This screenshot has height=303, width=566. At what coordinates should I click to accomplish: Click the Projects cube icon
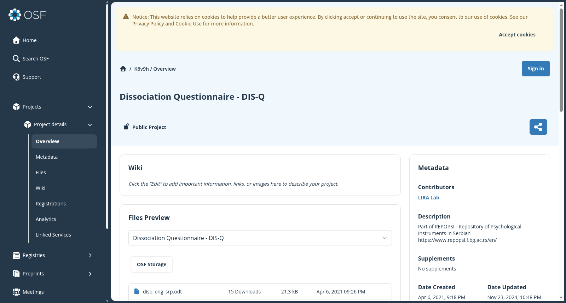coord(16,107)
